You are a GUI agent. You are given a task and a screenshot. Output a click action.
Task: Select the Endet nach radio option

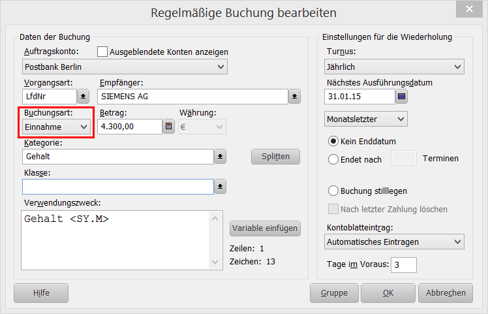tap(333, 159)
